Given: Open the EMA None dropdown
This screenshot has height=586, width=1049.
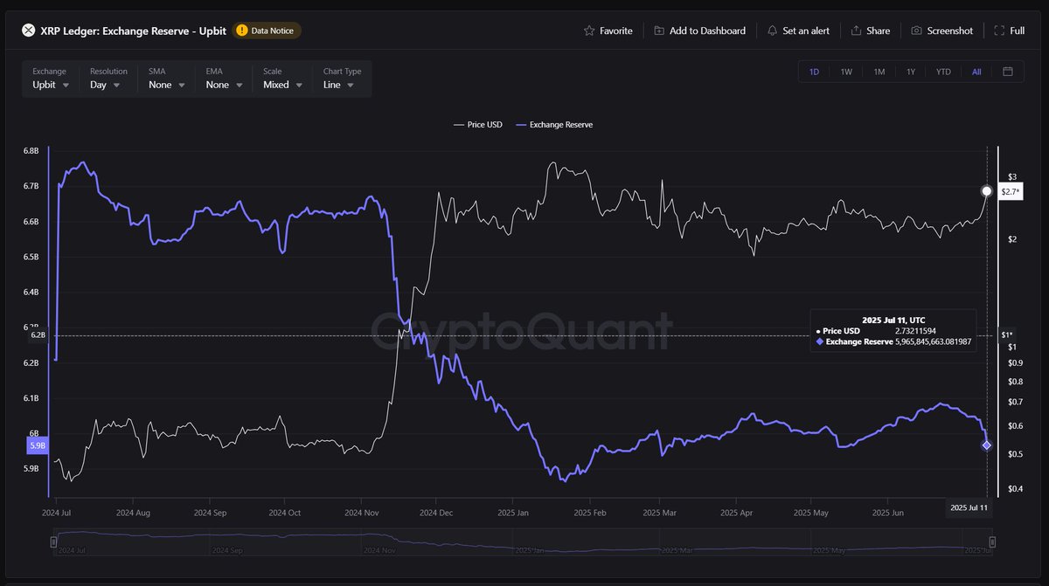Looking at the screenshot, I should [224, 79].
